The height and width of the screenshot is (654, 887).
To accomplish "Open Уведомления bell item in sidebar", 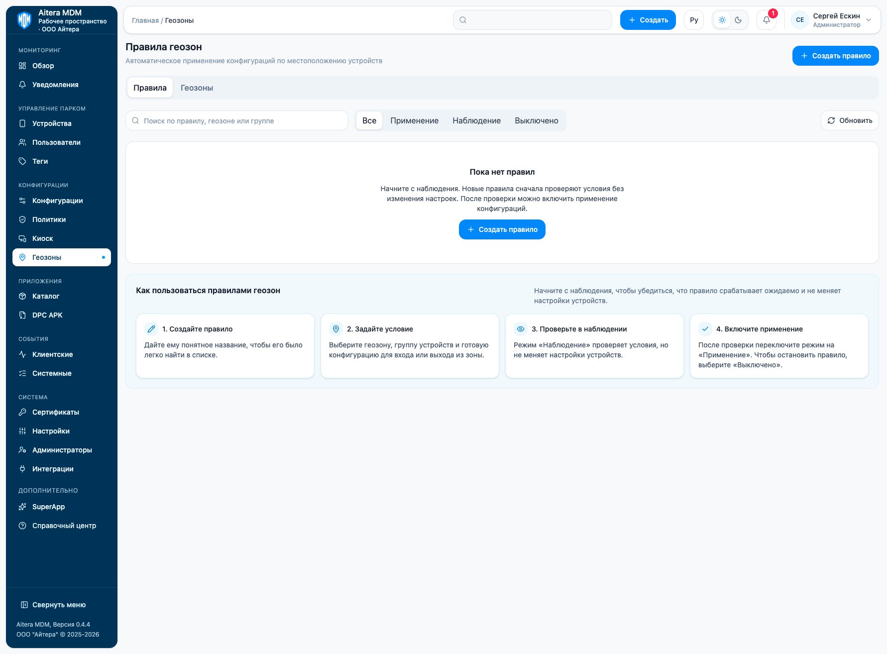I will (x=62, y=85).
